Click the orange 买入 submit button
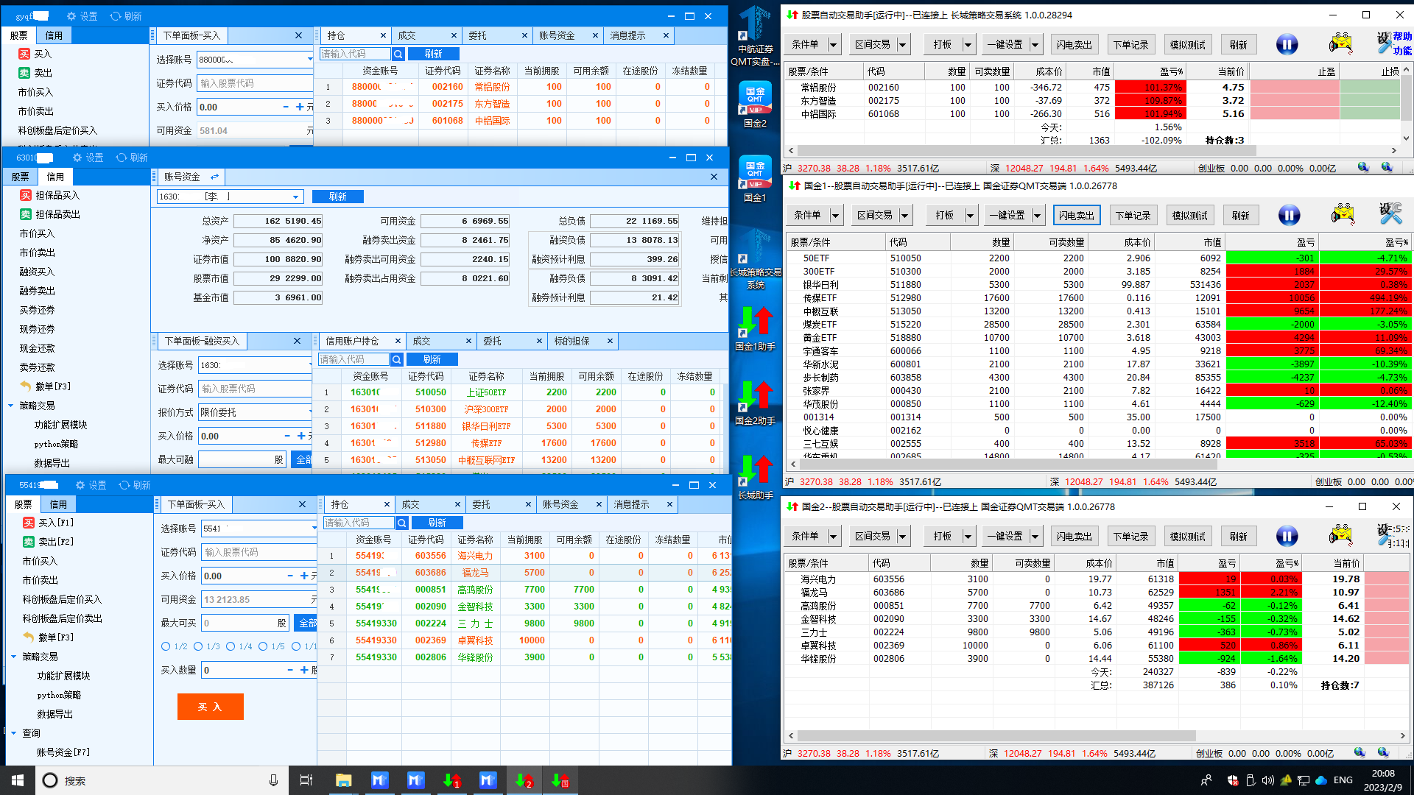The height and width of the screenshot is (795, 1414). click(x=210, y=707)
